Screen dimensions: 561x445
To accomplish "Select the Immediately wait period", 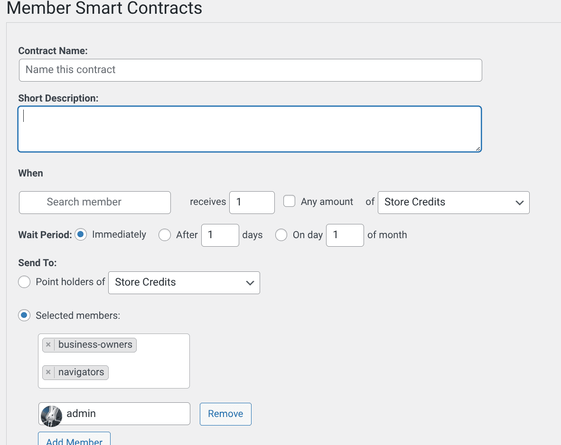I will coord(81,235).
